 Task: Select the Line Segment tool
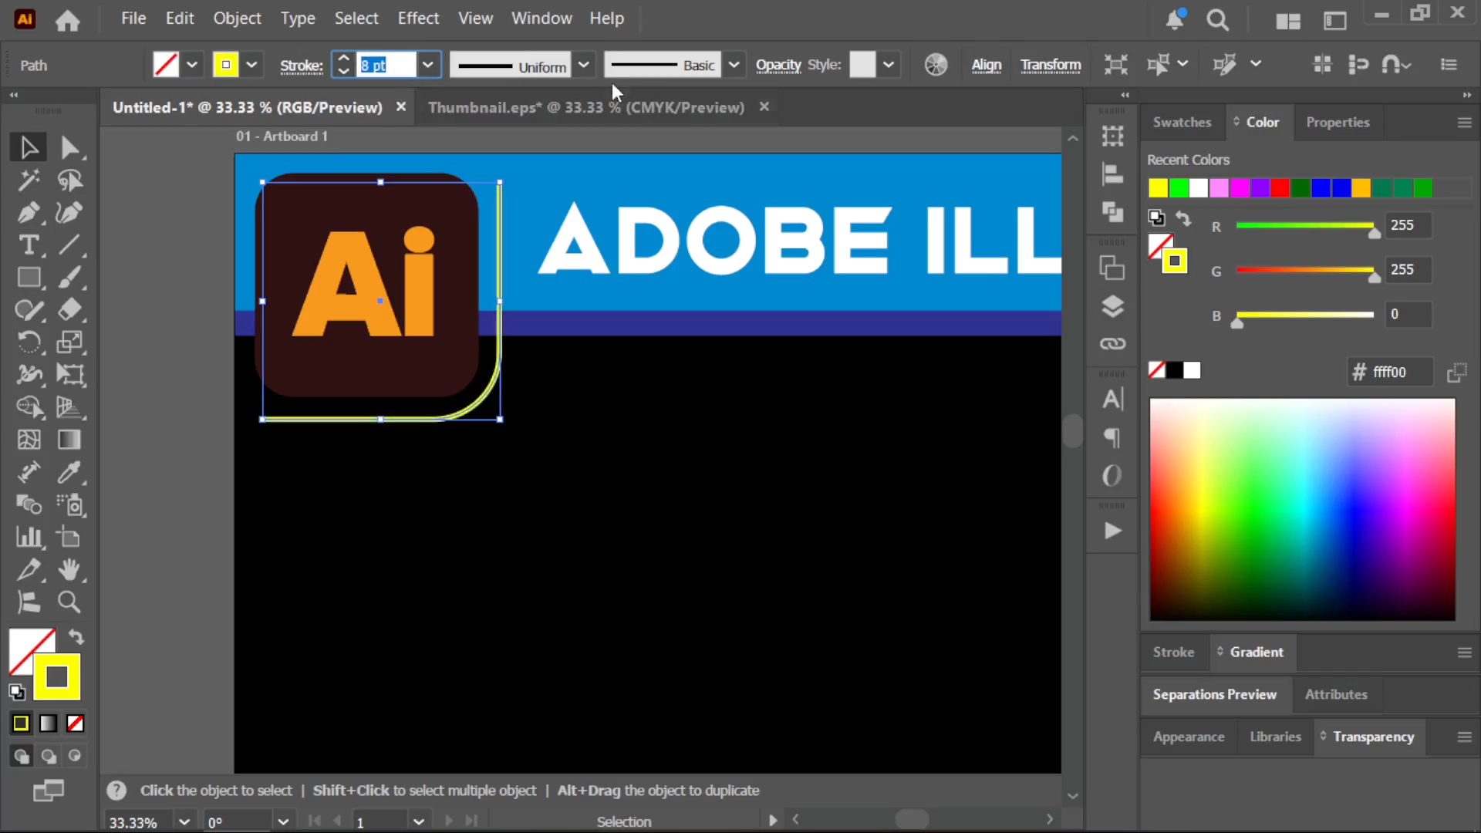69,245
